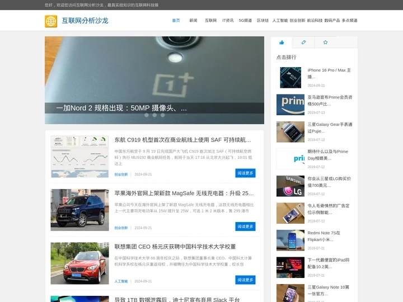Open the 创业创新 nav menu item
Image resolution: width=403 pixels, height=302 pixels.
point(297,21)
